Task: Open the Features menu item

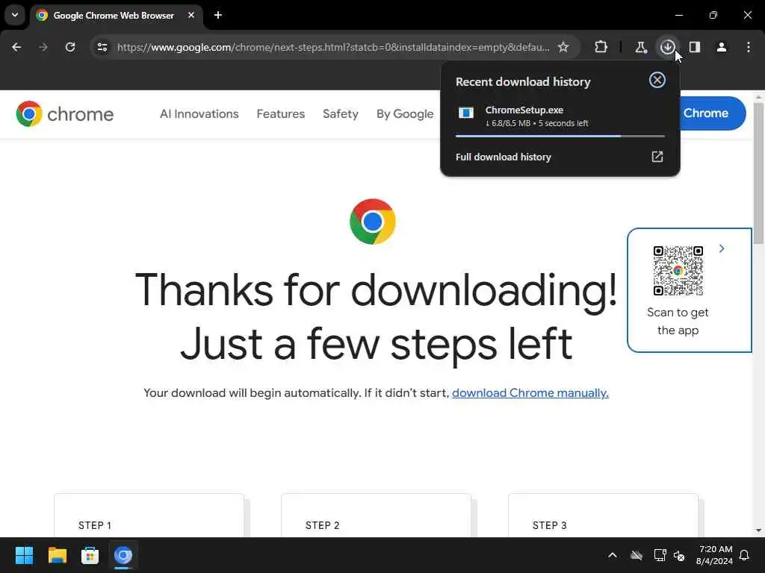Action: pos(281,114)
